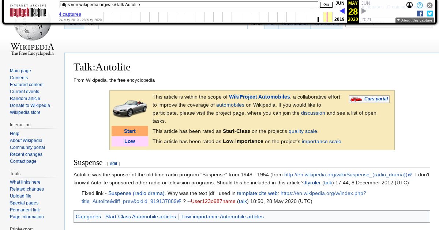The image size is (439, 230).
Task: Open the project discussion link
Action: (x=313, y=113)
